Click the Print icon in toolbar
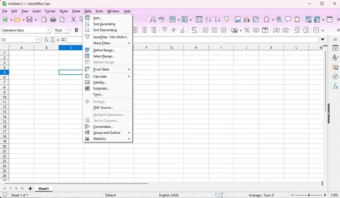The height and width of the screenshot is (198, 340). click(x=53, y=20)
